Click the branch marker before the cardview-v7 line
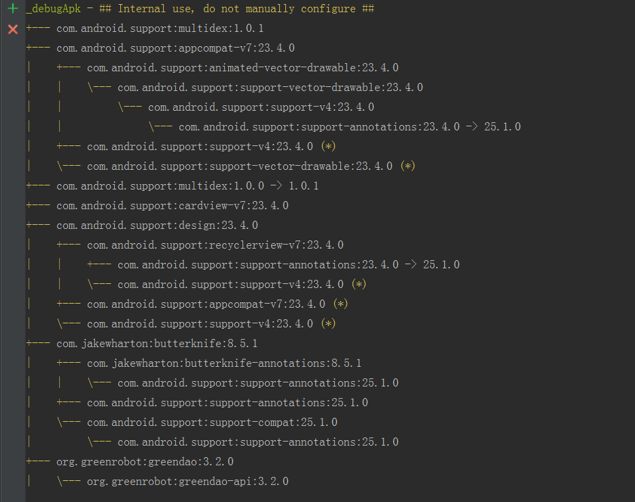 pyautogui.click(x=38, y=205)
